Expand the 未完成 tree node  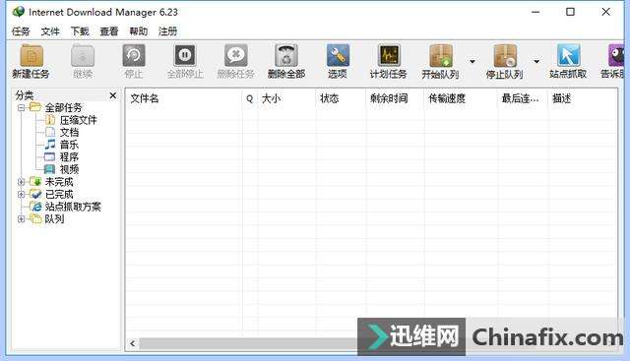[22, 182]
